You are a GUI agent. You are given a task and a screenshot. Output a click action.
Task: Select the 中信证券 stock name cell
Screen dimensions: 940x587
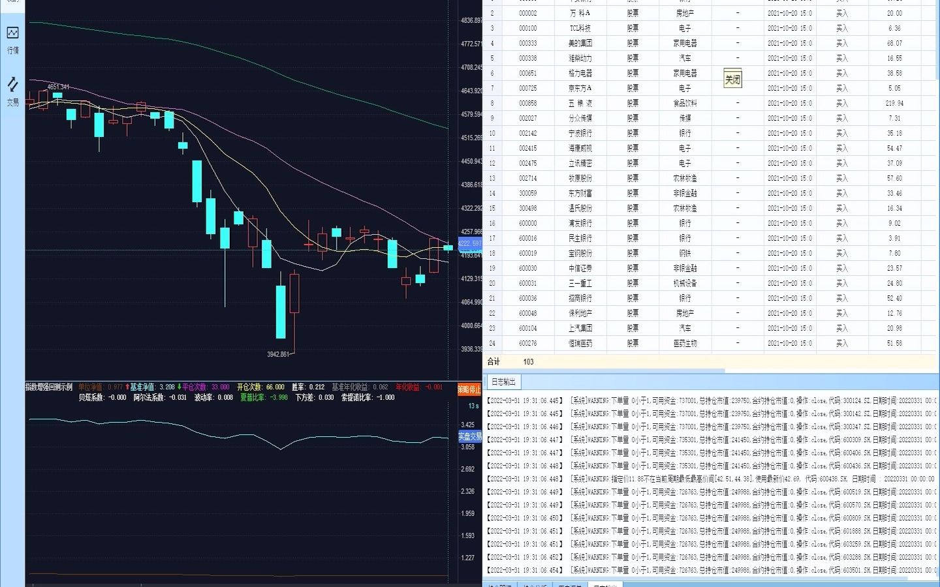click(580, 268)
